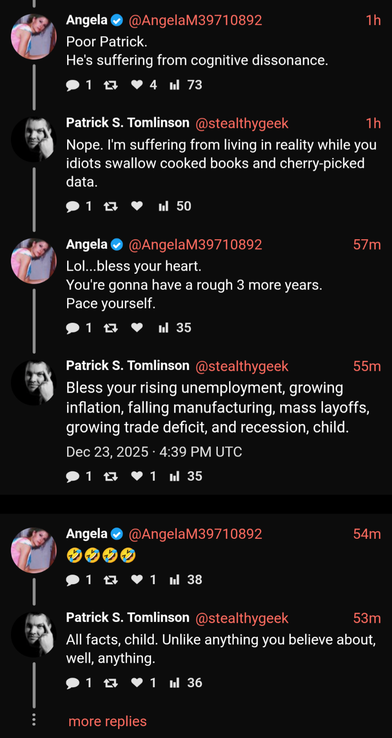Click the three vertical dots near more replies
The height and width of the screenshot is (738, 392).
coord(34,719)
